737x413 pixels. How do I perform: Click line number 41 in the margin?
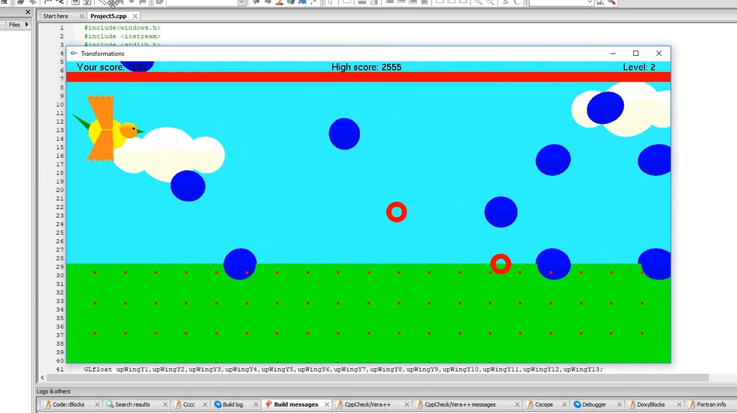coord(60,369)
